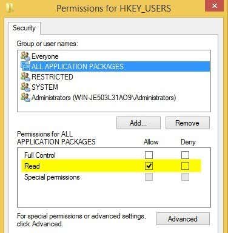This screenshot has width=228, height=233.
Task: Click the RESTRICTED group icon
Action: (25, 76)
